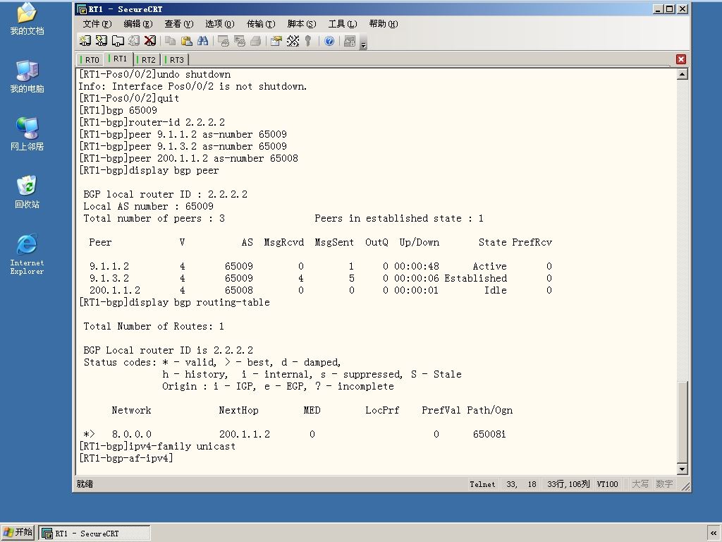Open the 选项(O) menu
The height and width of the screenshot is (542, 722).
click(220, 24)
